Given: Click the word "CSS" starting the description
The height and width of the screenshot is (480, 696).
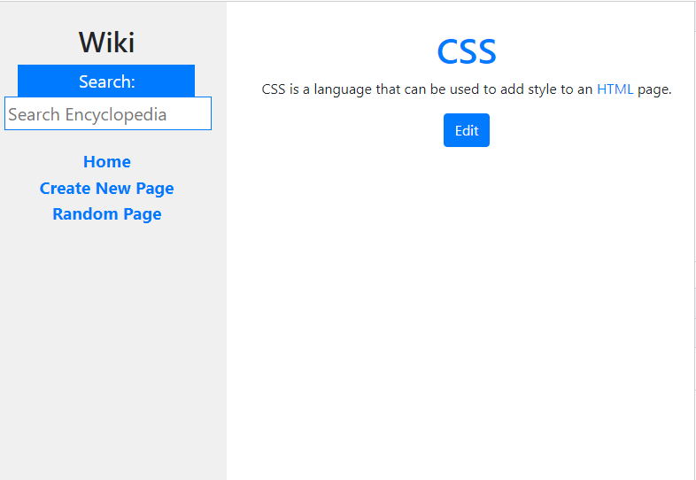Looking at the screenshot, I should coord(274,89).
